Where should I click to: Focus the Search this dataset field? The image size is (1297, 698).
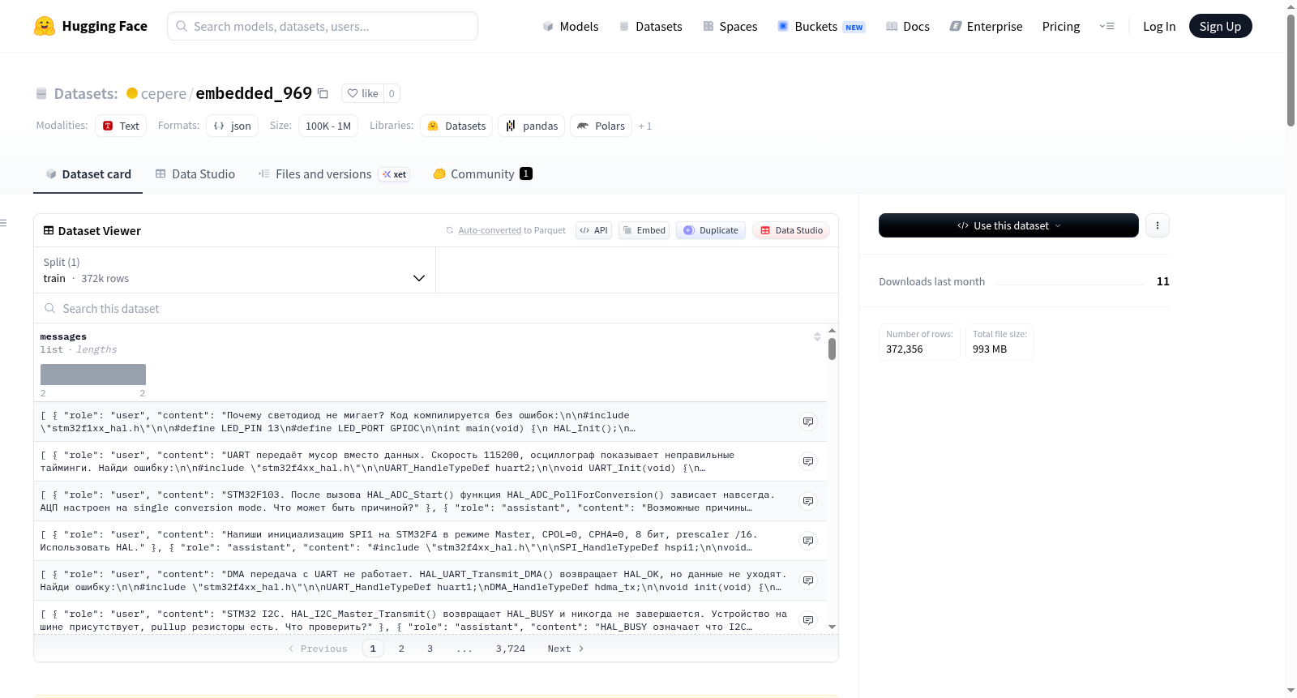[x=436, y=308]
